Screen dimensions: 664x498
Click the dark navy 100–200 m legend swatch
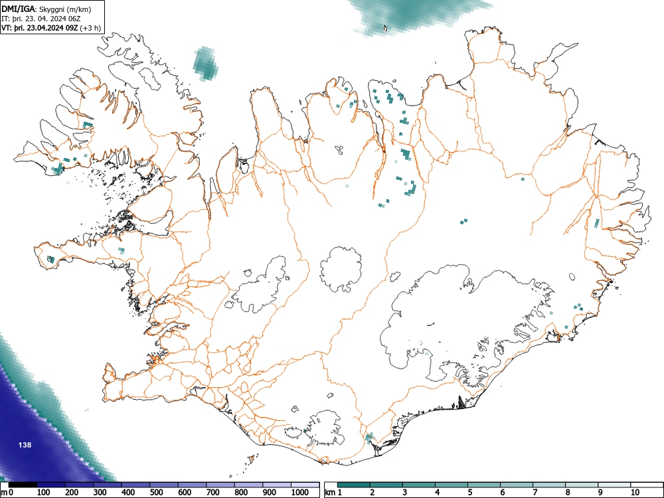tap(51, 485)
